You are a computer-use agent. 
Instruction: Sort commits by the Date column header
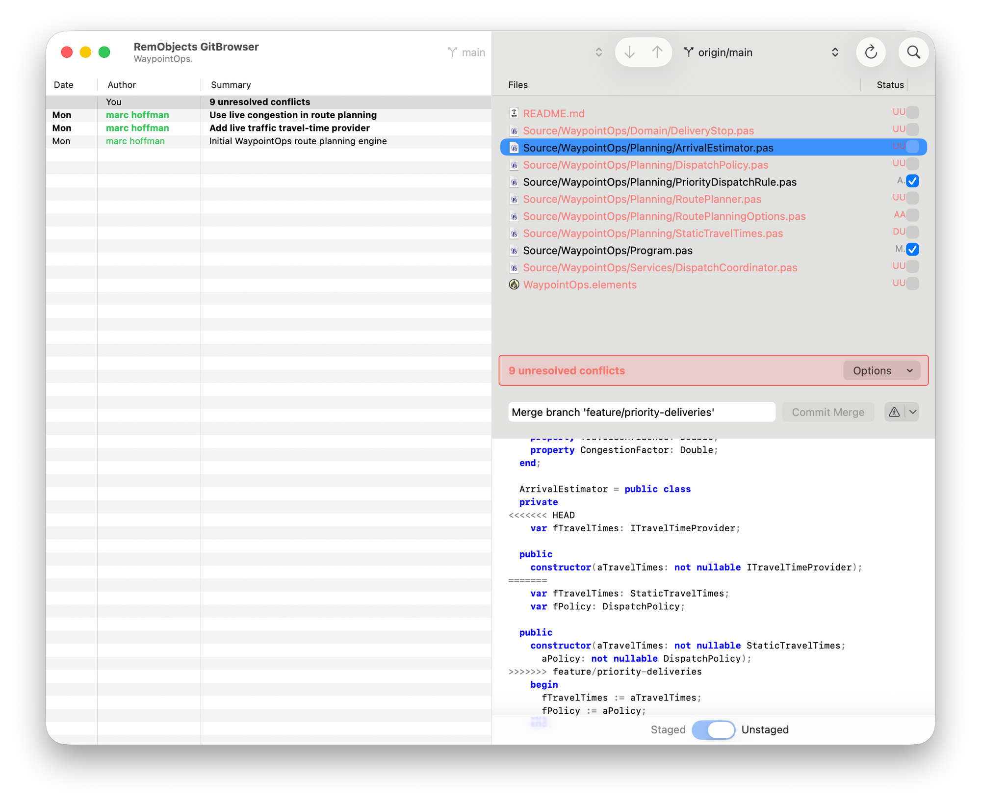[64, 85]
